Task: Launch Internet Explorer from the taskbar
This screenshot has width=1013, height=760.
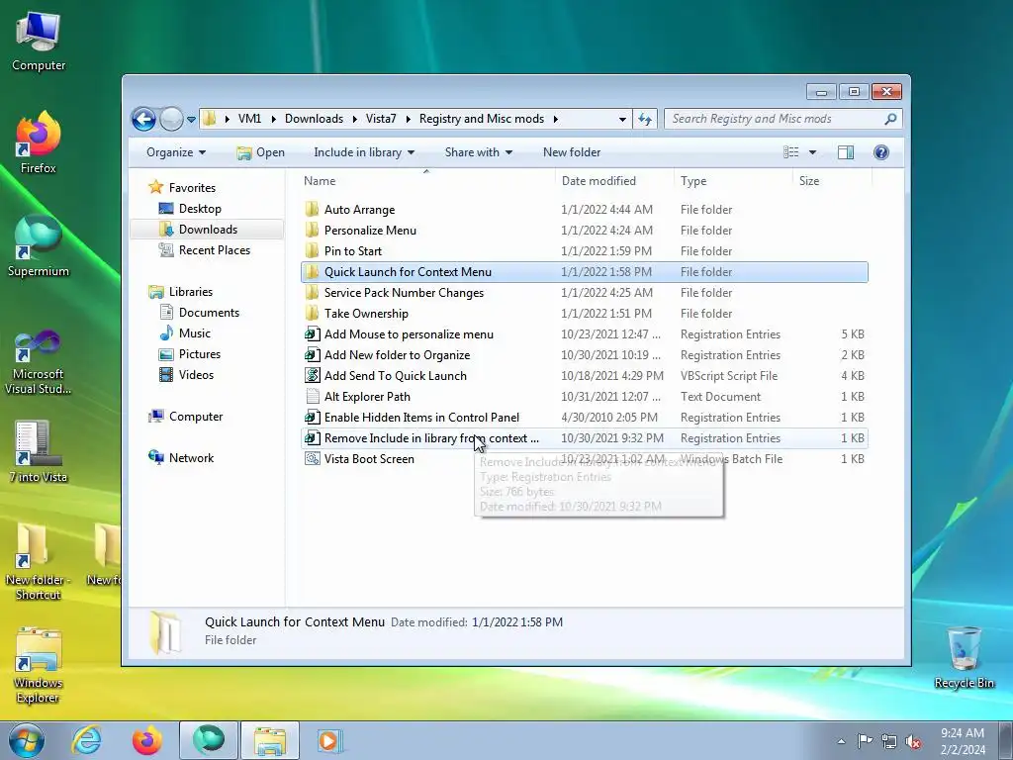Action: [x=87, y=740]
